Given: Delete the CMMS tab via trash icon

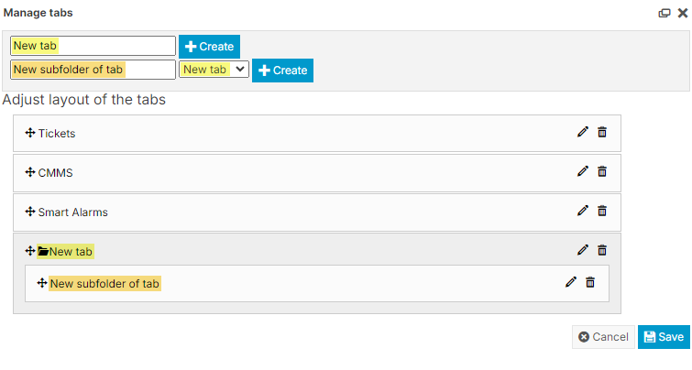Looking at the screenshot, I should pyautogui.click(x=602, y=171).
